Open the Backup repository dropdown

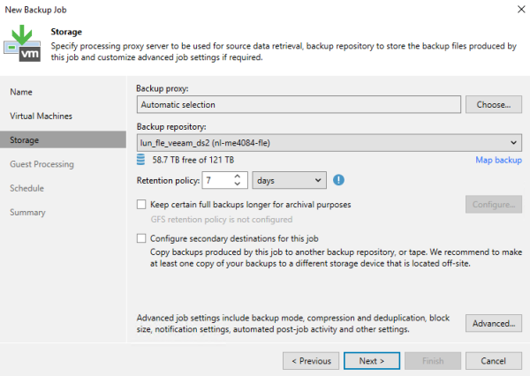point(329,143)
